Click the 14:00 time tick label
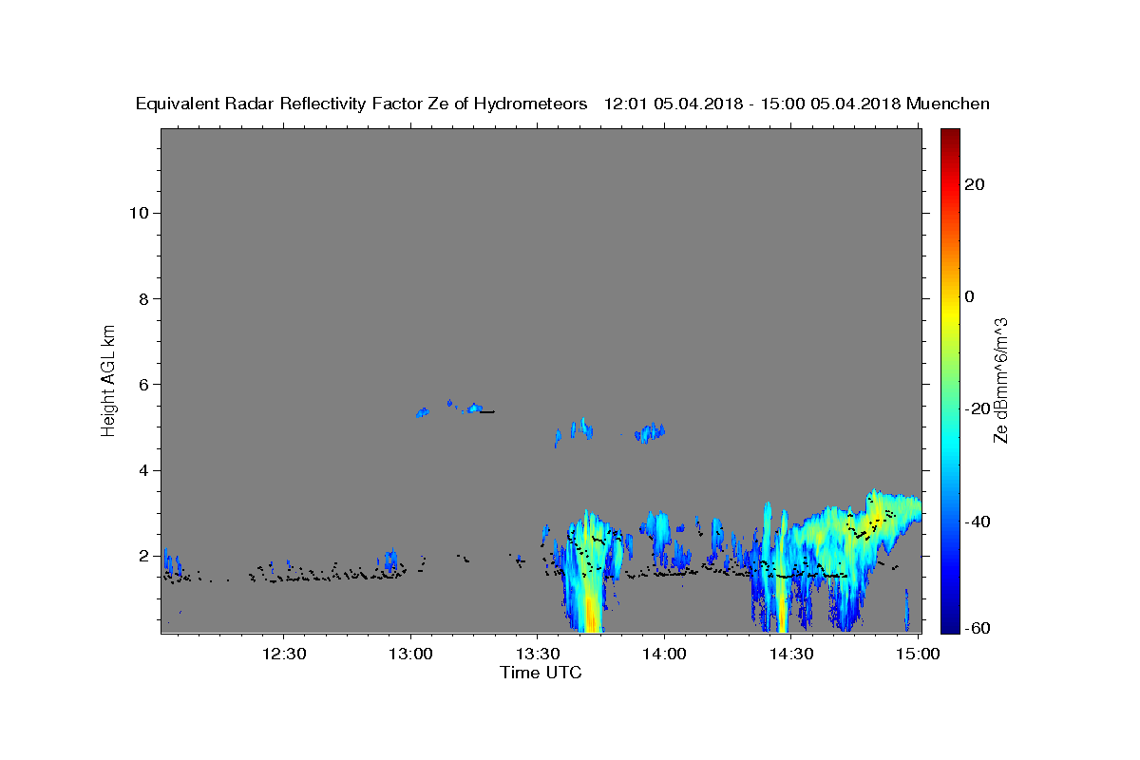This screenshot has width=1140, height=760. [x=664, y=654]
